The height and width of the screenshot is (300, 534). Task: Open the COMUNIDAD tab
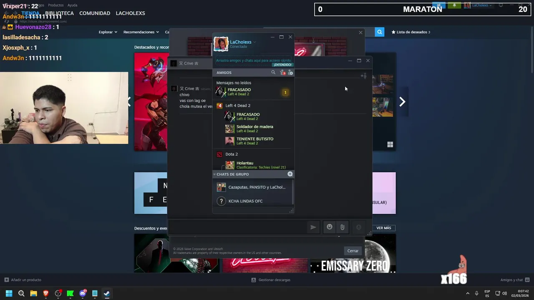click(x=95, y=13)
